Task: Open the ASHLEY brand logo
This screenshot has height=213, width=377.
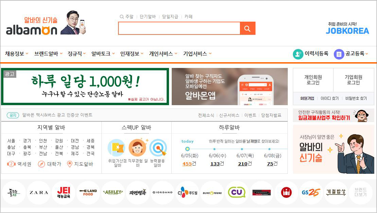Action: click(113, 193)
